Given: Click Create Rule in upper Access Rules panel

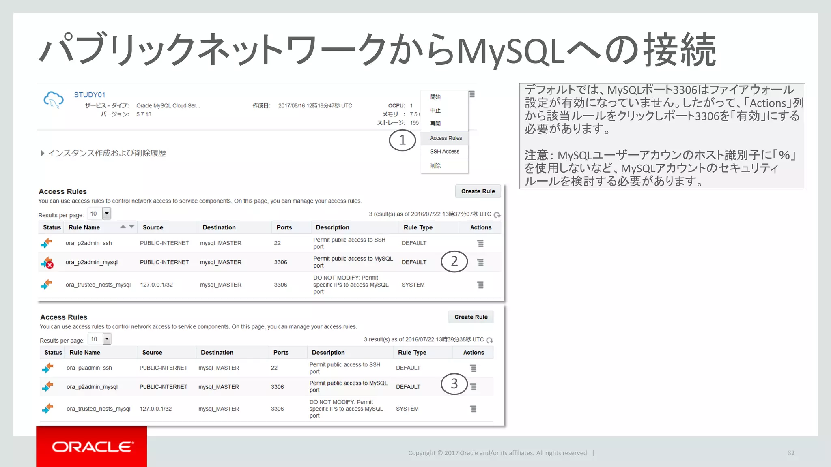Looking at the screenshot, I should click(478, 191).
